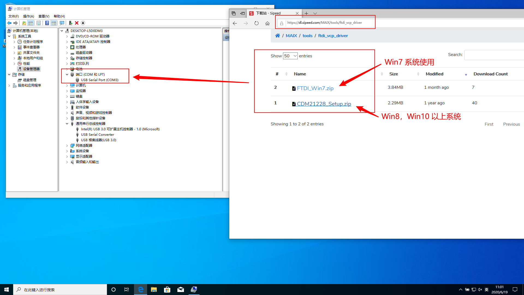Click ftdi_vcp_driver breadcrumb link
524x295 pixels.
click(333, 36)
